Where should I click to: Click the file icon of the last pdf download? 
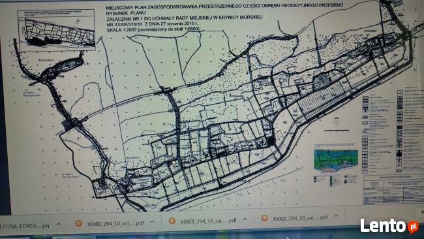pyautogui.click(x=264, y=218)
